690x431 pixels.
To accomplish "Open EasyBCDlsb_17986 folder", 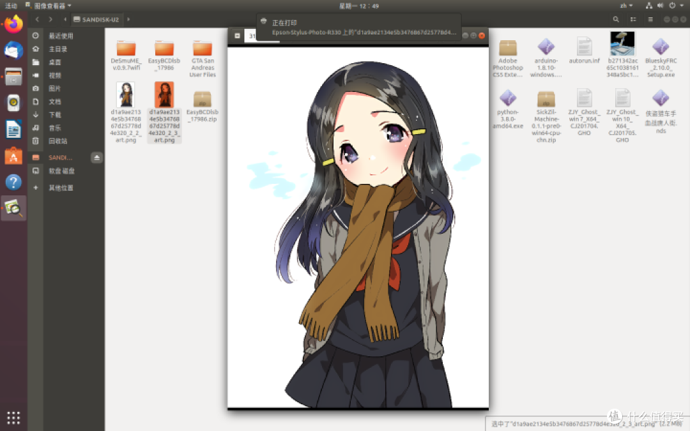I will 164,55.
